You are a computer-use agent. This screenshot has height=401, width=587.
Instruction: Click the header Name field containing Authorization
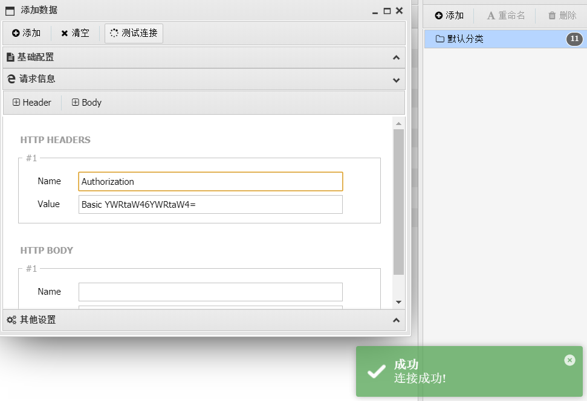tap(210, 182)
